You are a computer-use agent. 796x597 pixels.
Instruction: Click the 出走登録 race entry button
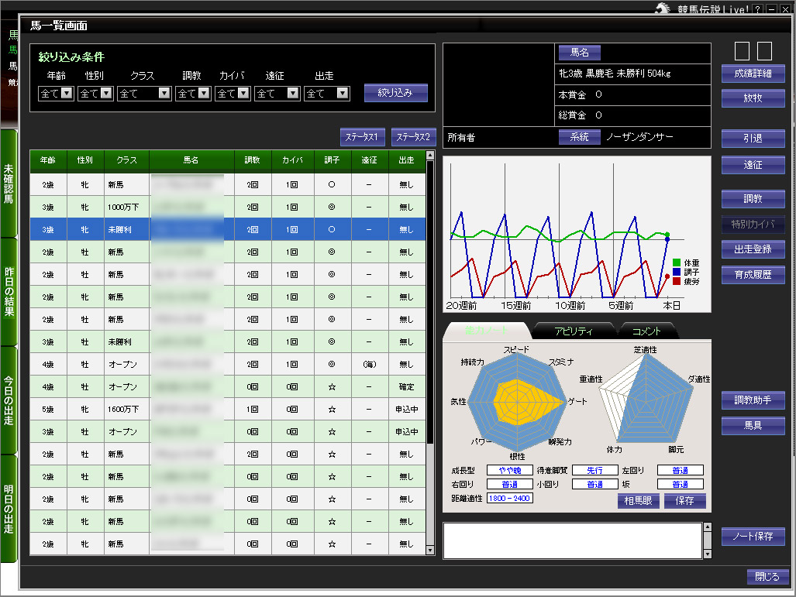(753, 249)
